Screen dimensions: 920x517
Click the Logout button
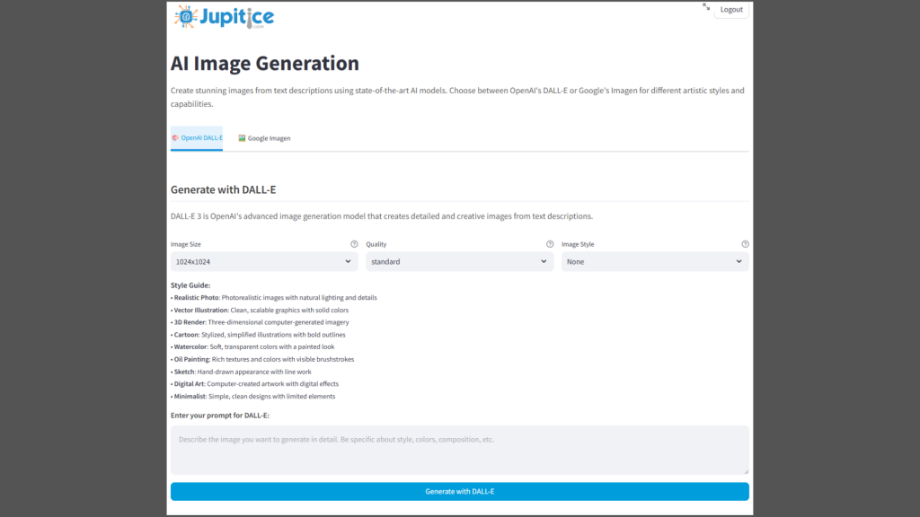tap(731, 10)
